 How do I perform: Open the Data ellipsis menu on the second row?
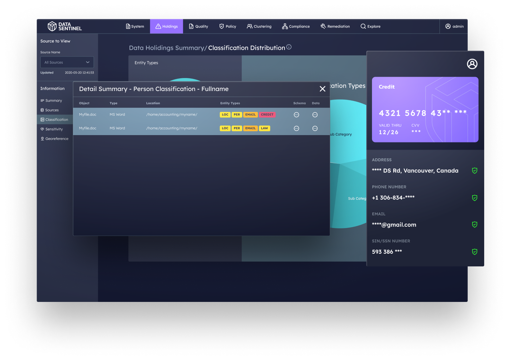315,128
